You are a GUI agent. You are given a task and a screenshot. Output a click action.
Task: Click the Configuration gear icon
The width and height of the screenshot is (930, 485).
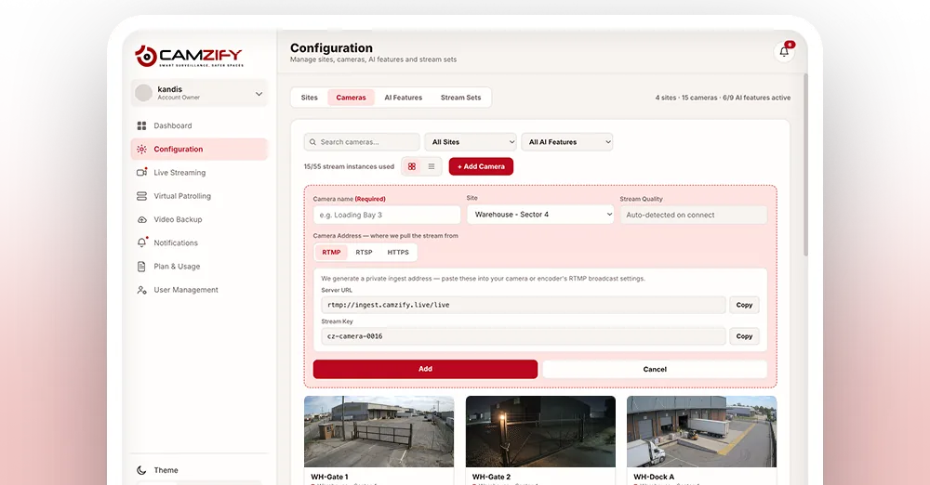(141, 150)
